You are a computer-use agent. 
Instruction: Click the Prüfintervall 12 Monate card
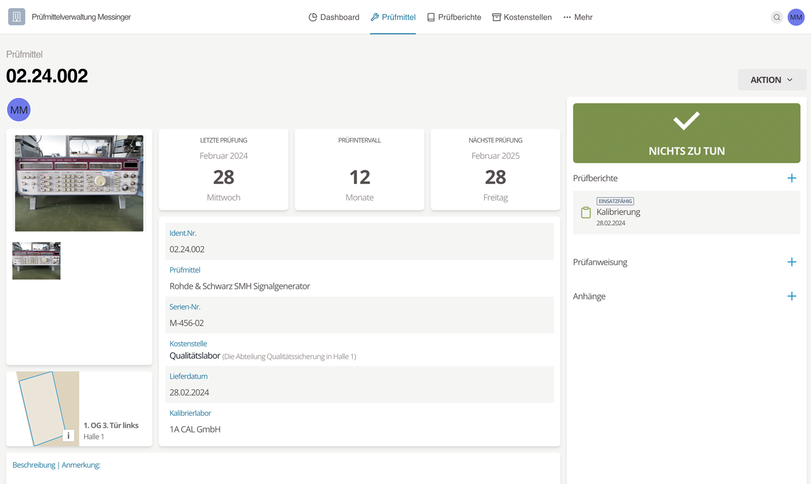pos(360,170)
